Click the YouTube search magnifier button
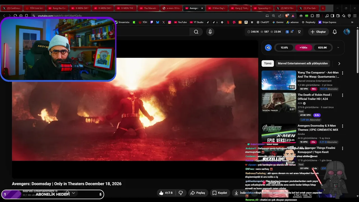 pos(196,32)
